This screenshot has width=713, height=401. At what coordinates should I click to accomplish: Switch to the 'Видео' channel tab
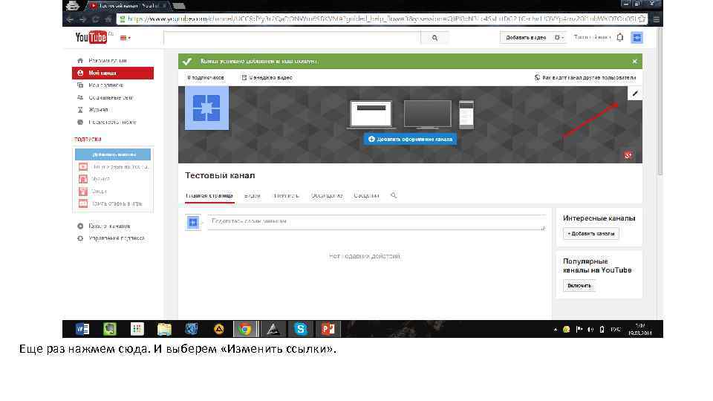[x=252, y=196]
